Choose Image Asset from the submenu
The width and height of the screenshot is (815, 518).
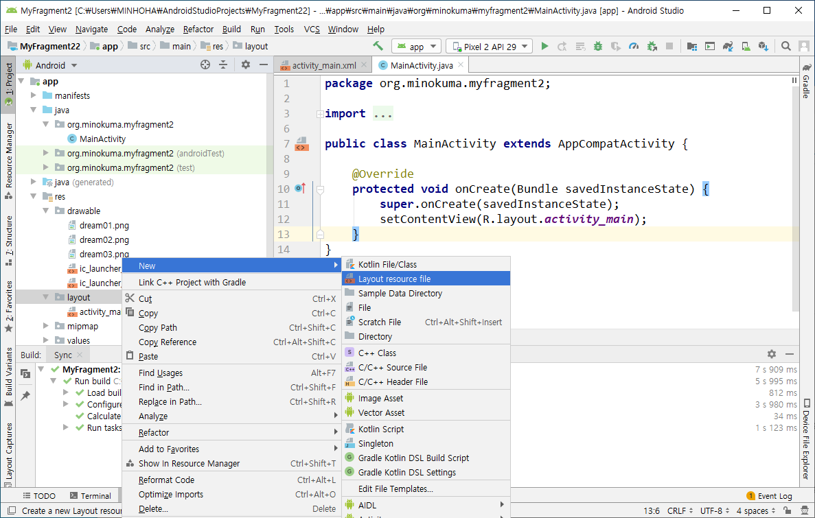pyautogui.click(x=426, y=399)
